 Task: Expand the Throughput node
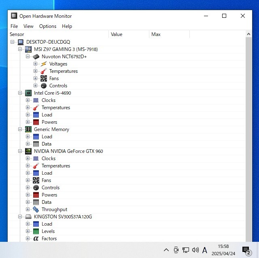click(x=28, y=209)
